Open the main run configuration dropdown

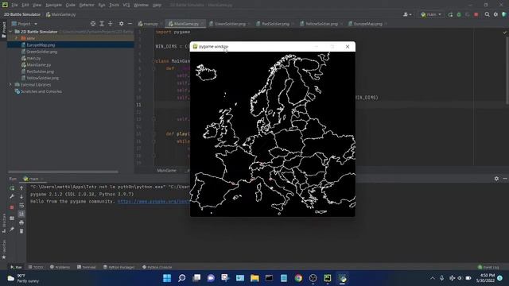pyautogui.click(x=431, y=14)
